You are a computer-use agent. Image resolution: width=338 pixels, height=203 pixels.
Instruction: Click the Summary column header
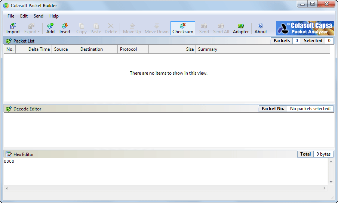[x=263, y=49]
